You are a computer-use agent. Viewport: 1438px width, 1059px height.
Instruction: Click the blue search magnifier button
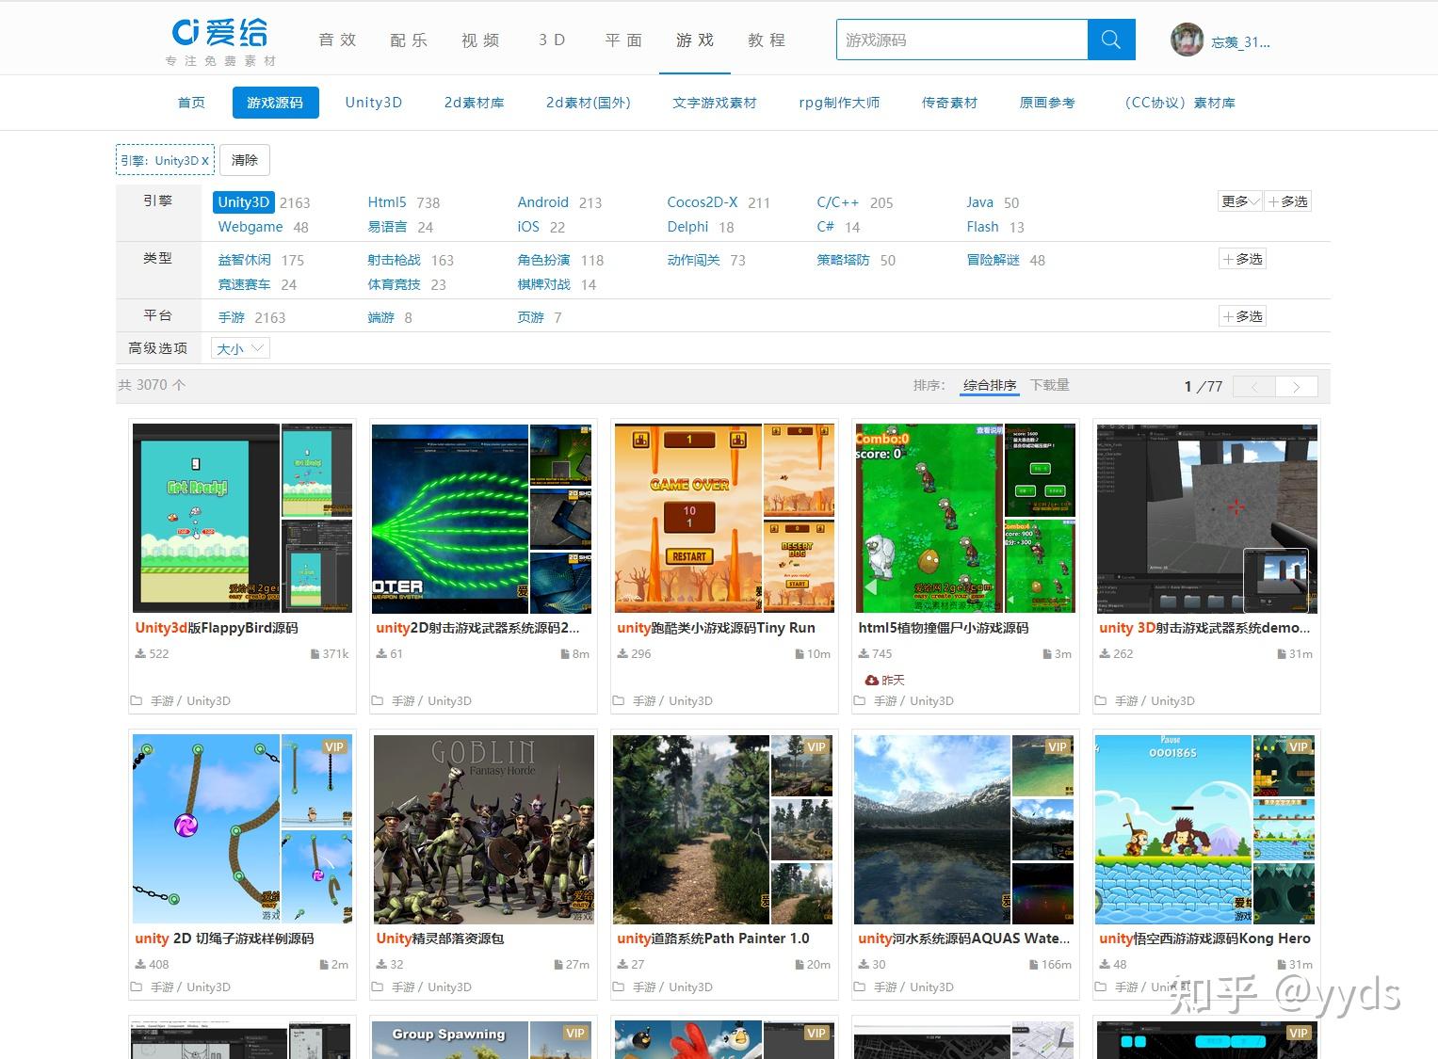click(x=1111, y=40)
